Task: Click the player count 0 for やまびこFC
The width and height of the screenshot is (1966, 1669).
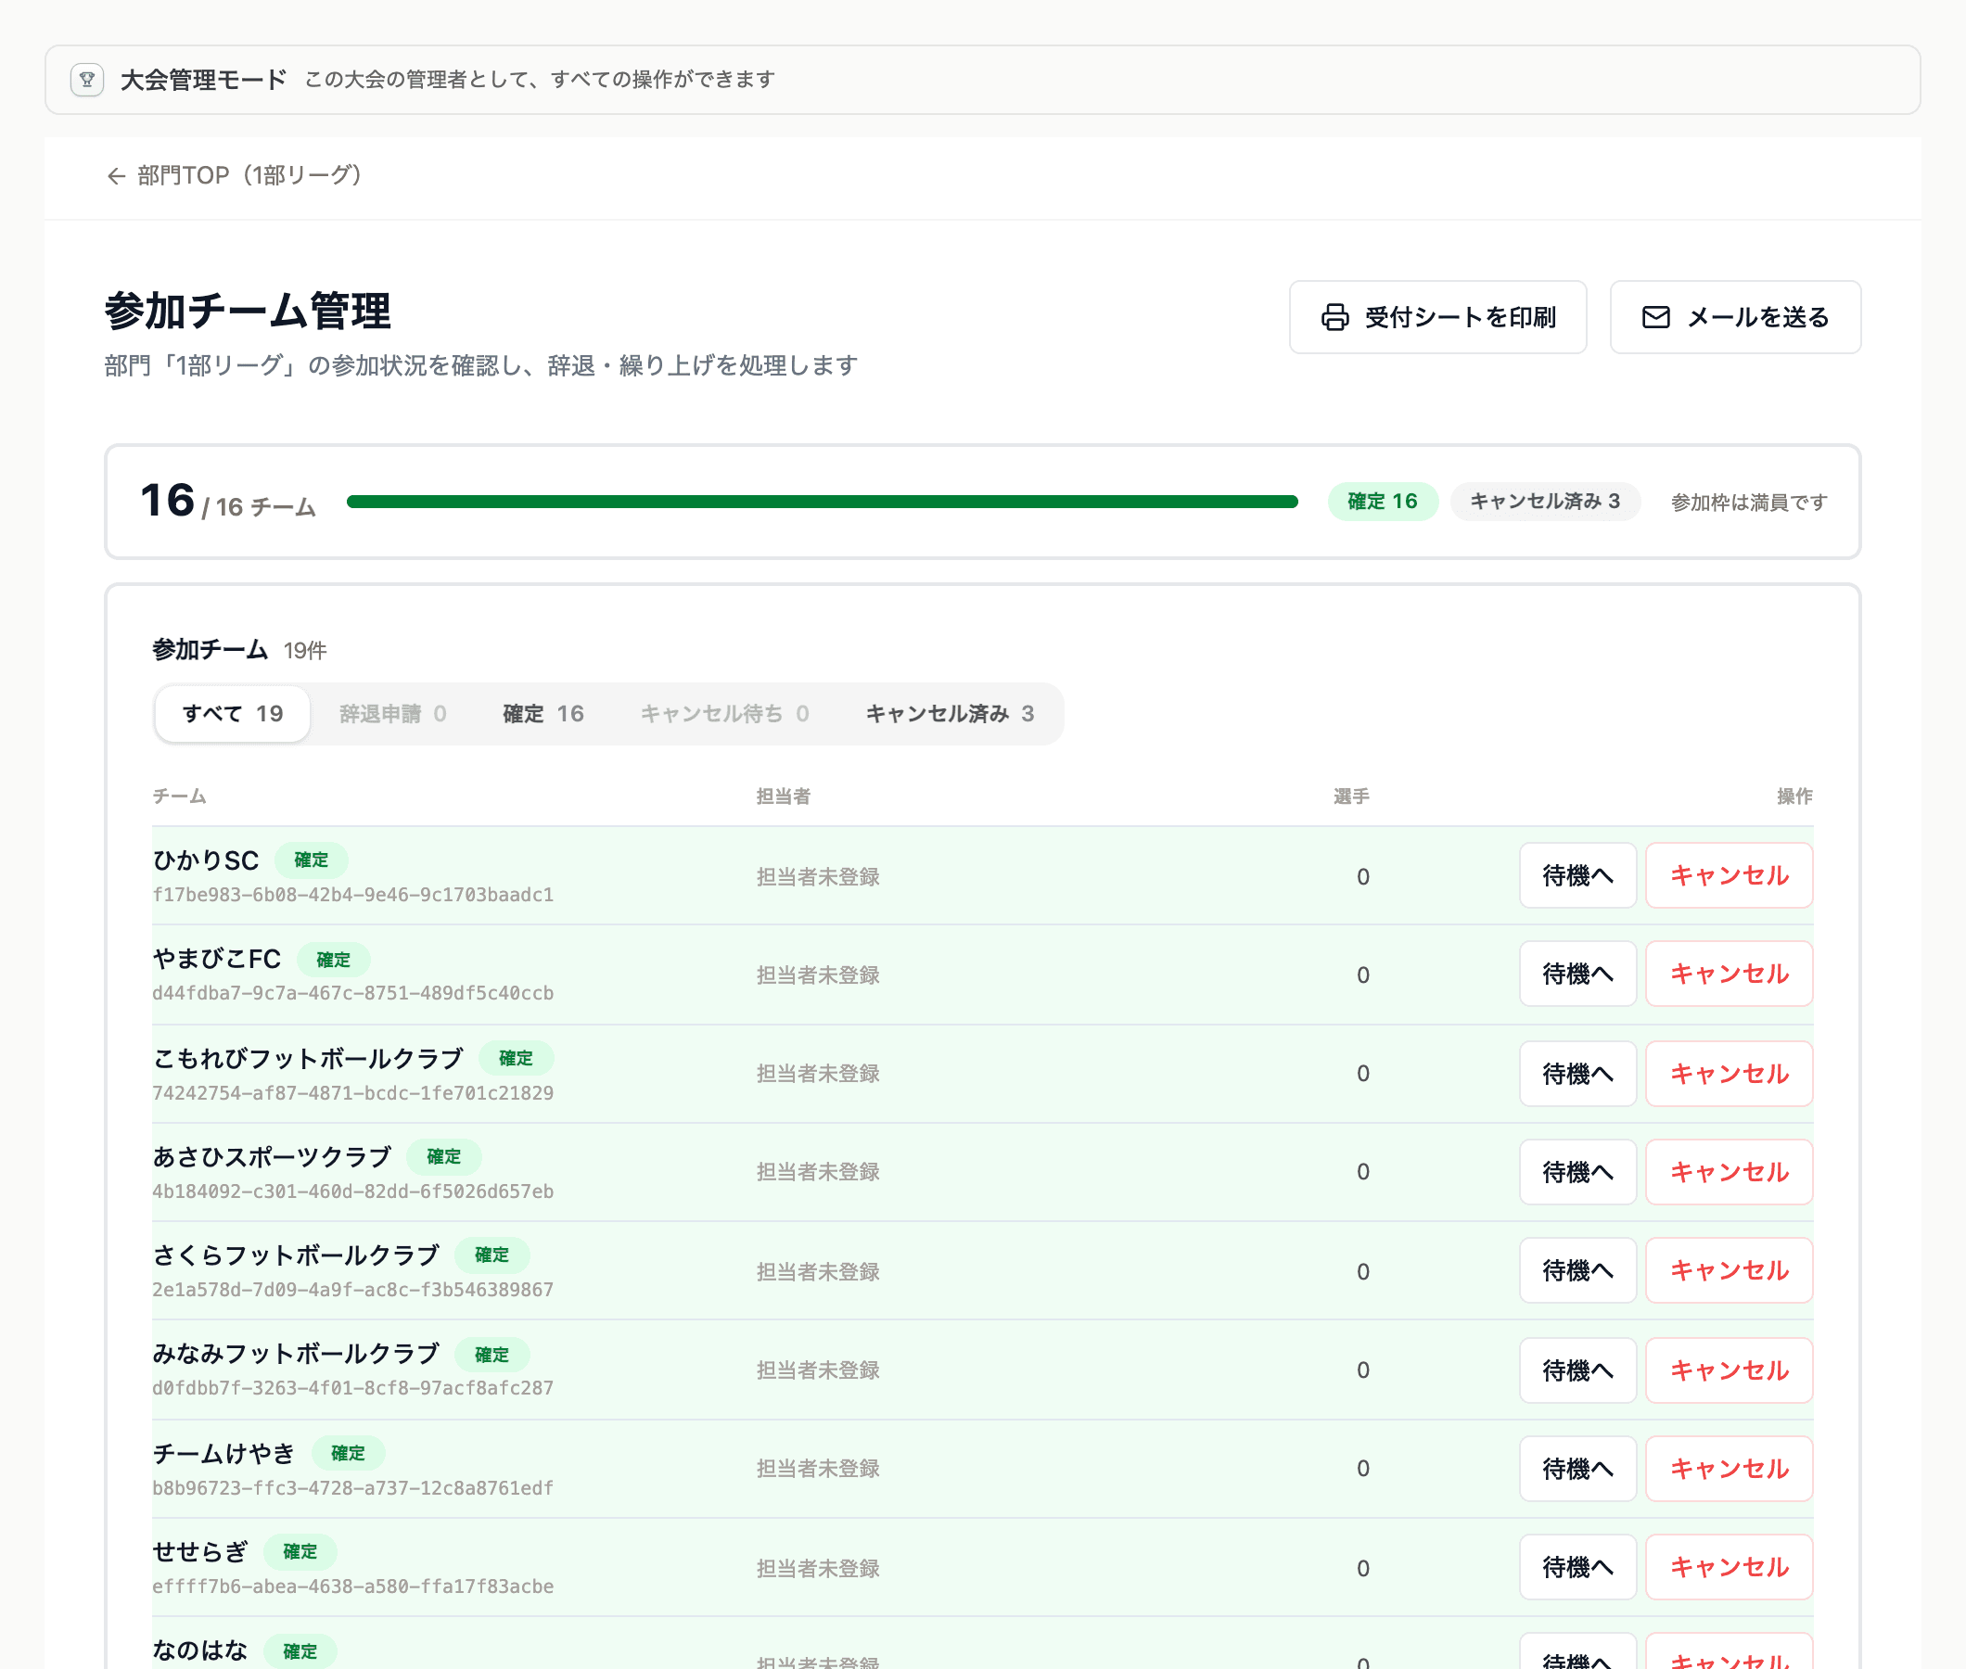Action: pos(1362,975)
